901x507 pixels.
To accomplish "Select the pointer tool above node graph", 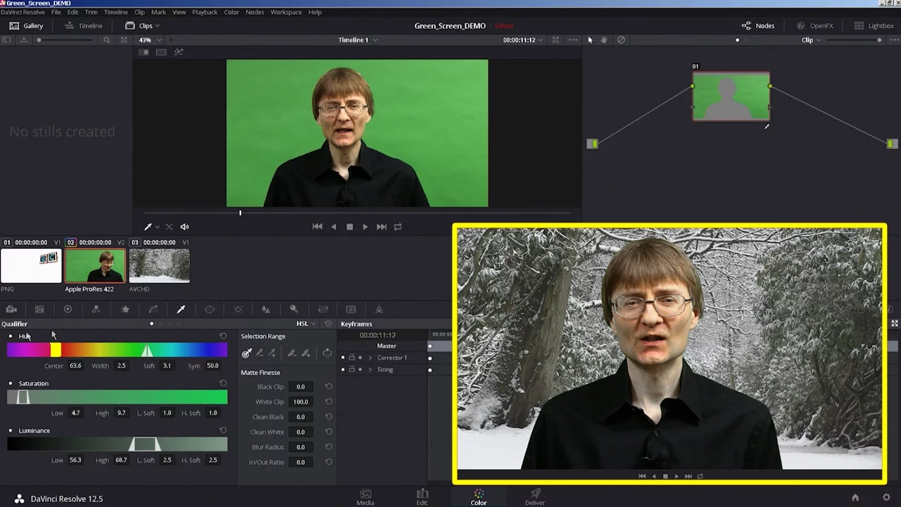I will 590,40.
